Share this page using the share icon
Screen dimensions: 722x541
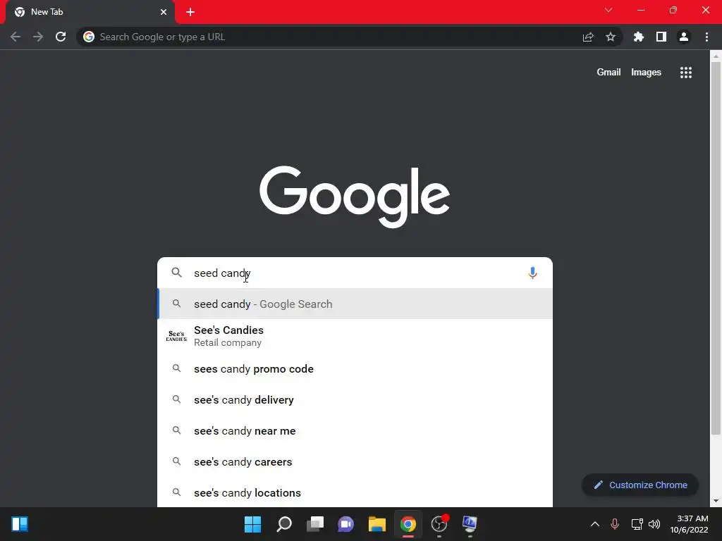588,37
